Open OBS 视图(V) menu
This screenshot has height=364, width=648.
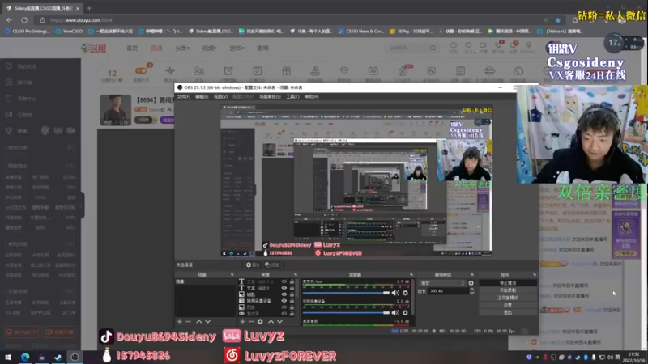pyautogui.click(x=220, y=96)
